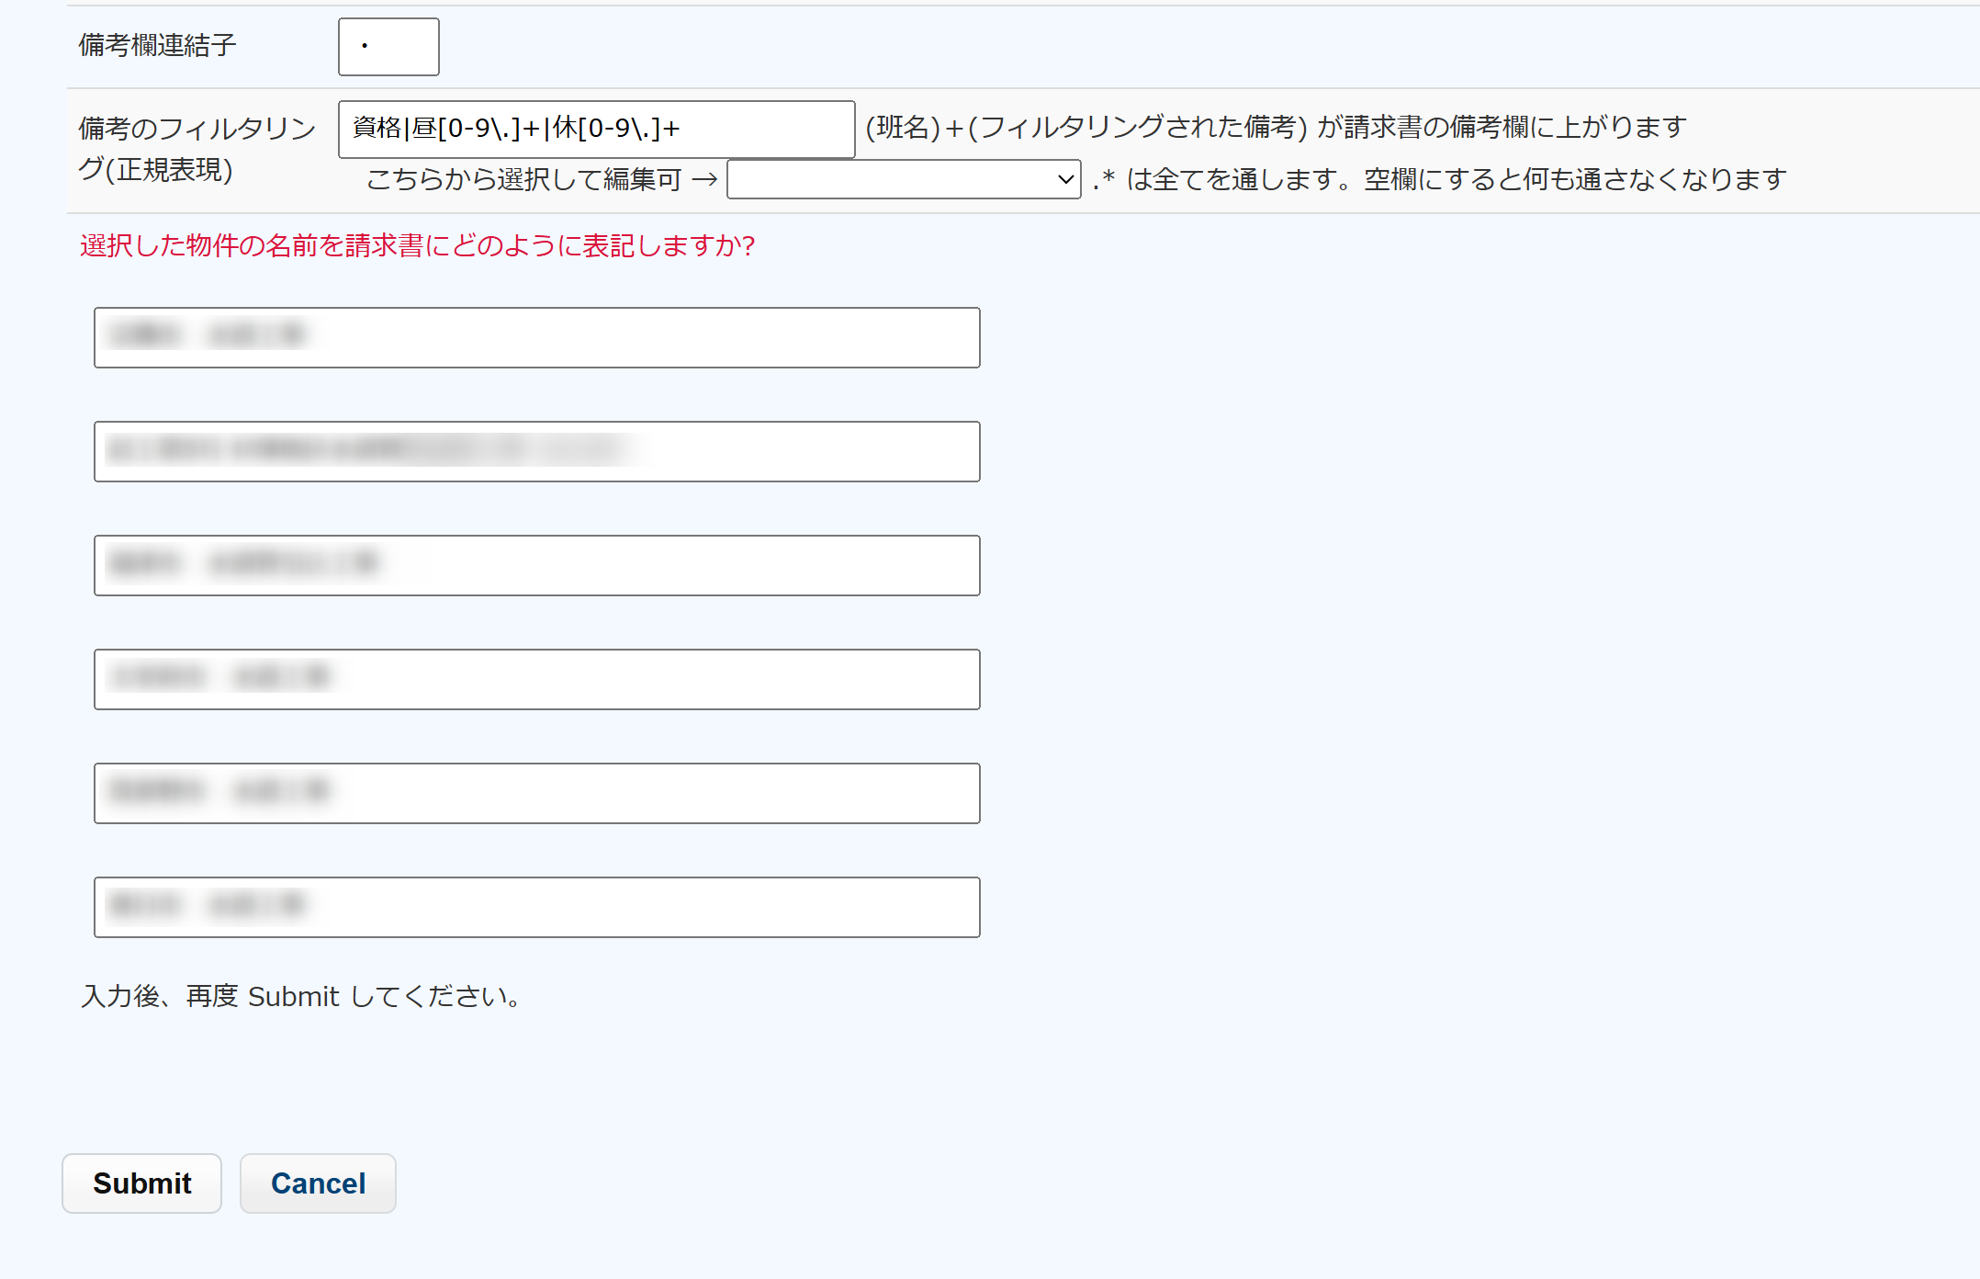Click the chevron arrow of the preset combo box
This screenshot has width=1980, height=1279.
pos(1065,179)
